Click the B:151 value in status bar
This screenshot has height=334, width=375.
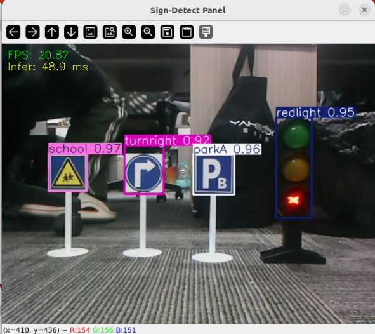pos(126,330)
